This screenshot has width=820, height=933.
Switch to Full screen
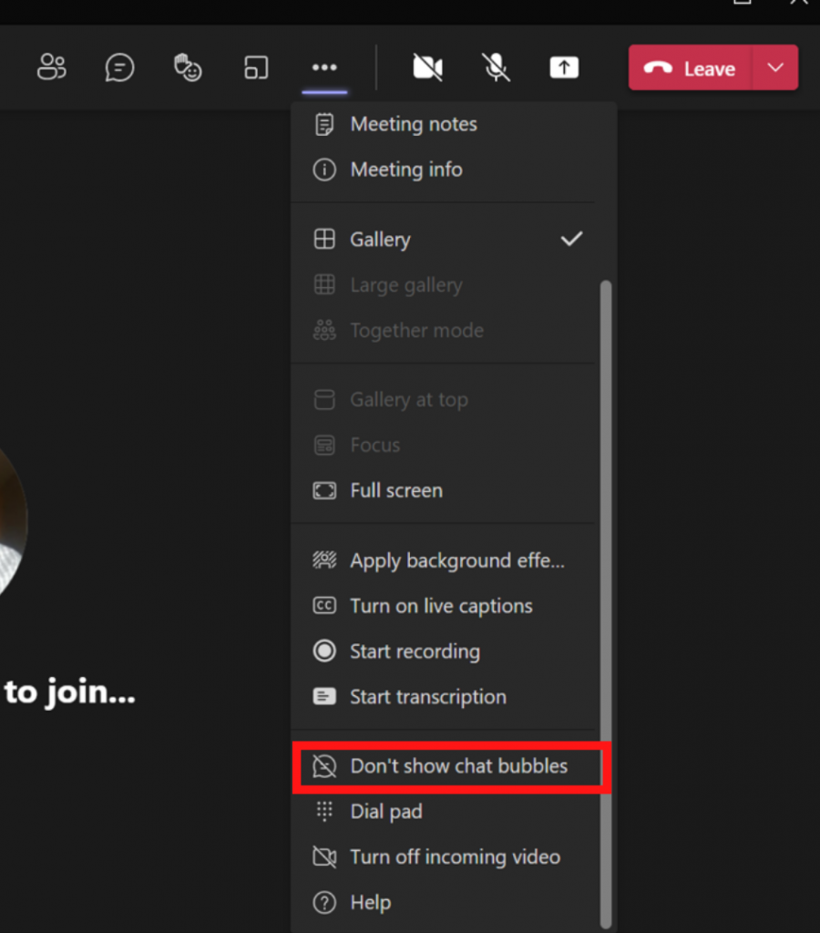(444, 491)
